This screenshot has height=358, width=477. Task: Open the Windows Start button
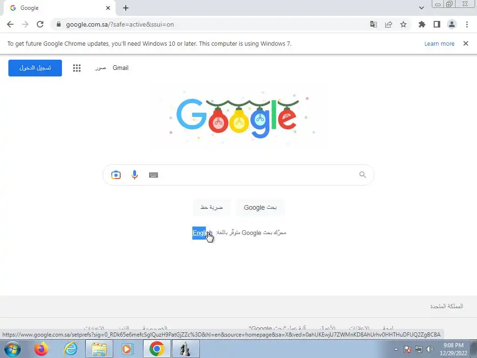pyautogui.click(x=12, y=349)
